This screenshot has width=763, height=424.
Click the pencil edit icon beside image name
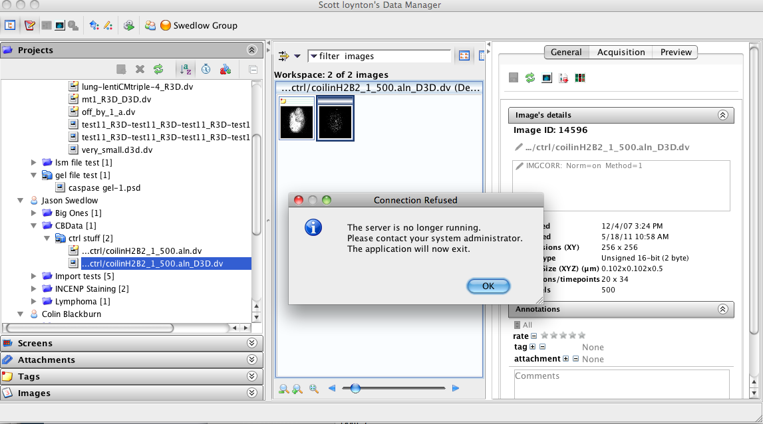click(519, 147)
